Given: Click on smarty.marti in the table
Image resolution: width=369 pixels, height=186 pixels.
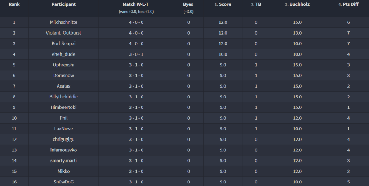Looking at the screenshot, I should [x=63, y=160].
